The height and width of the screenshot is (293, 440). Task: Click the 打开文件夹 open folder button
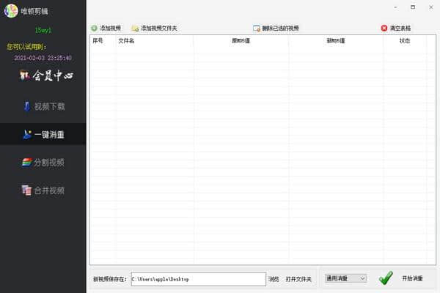tap(298, 279)
